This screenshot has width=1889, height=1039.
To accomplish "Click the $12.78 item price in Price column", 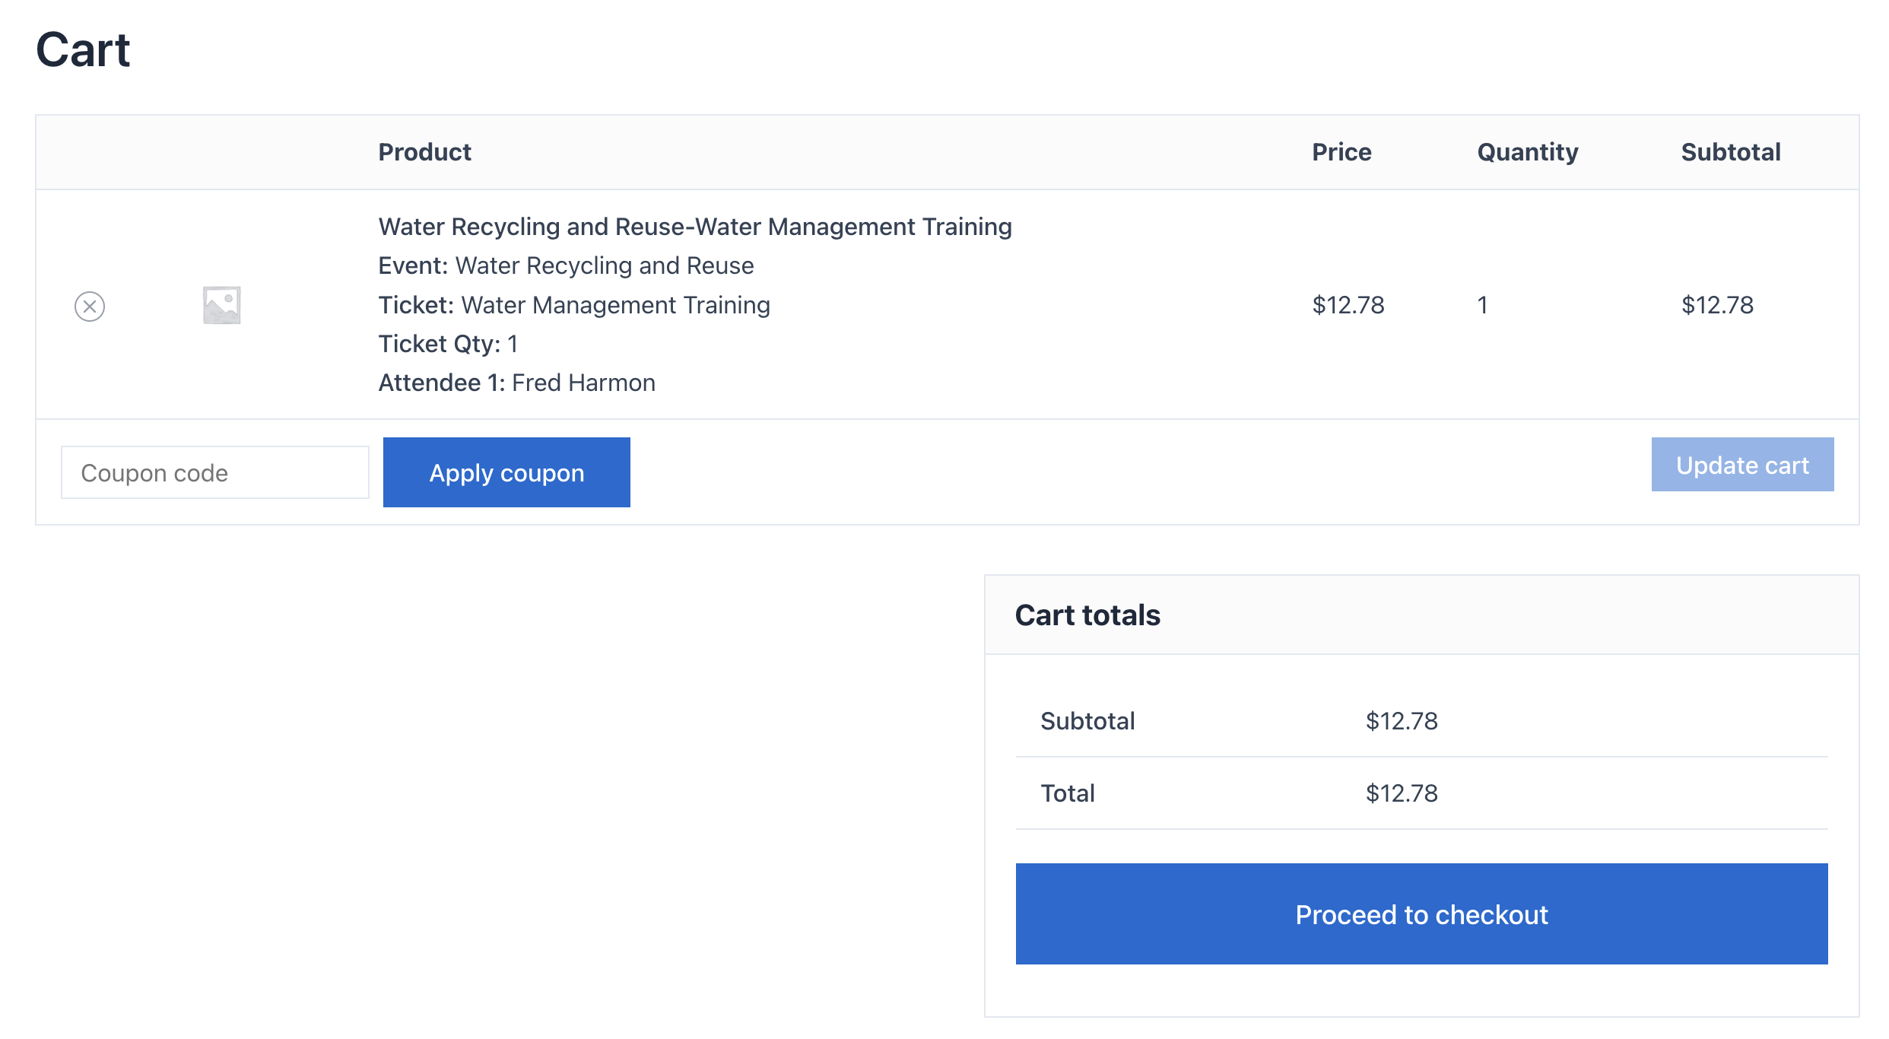I will pos(1348,305).
